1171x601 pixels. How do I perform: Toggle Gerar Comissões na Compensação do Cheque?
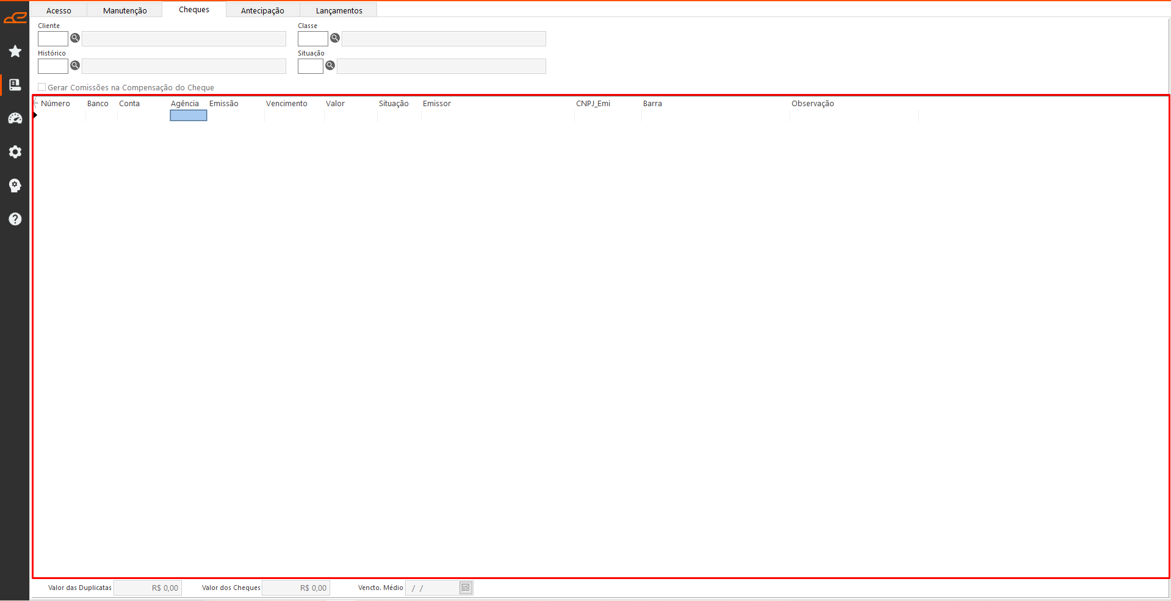[42, 87]
